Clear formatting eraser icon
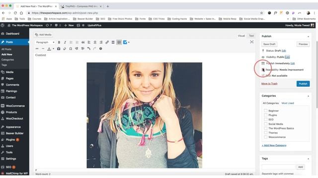This screenshot has width=318, height=178. click(65, 48)
